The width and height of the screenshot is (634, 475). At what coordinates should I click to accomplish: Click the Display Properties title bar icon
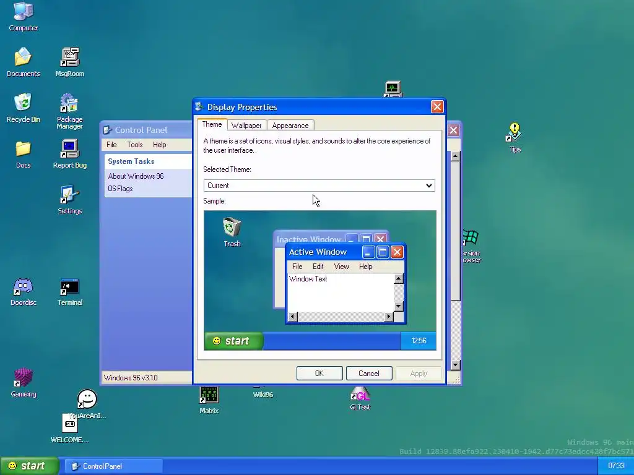(199, 106)
